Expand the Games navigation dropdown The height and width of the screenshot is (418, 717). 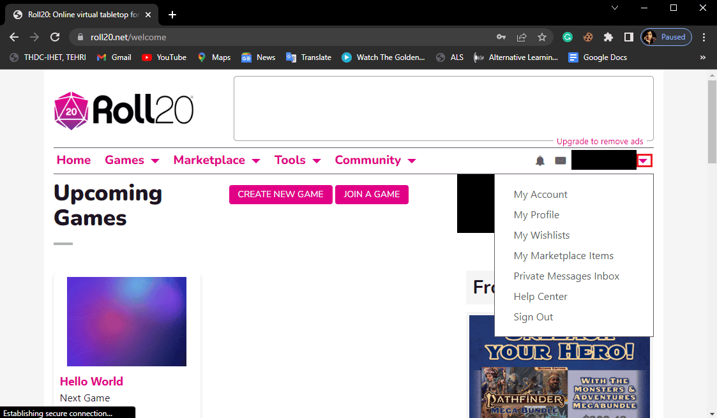(x=154, y=160)
